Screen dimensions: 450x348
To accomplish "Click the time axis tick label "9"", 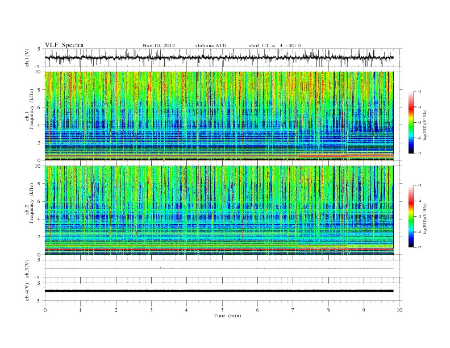I will tap(364, 310).
